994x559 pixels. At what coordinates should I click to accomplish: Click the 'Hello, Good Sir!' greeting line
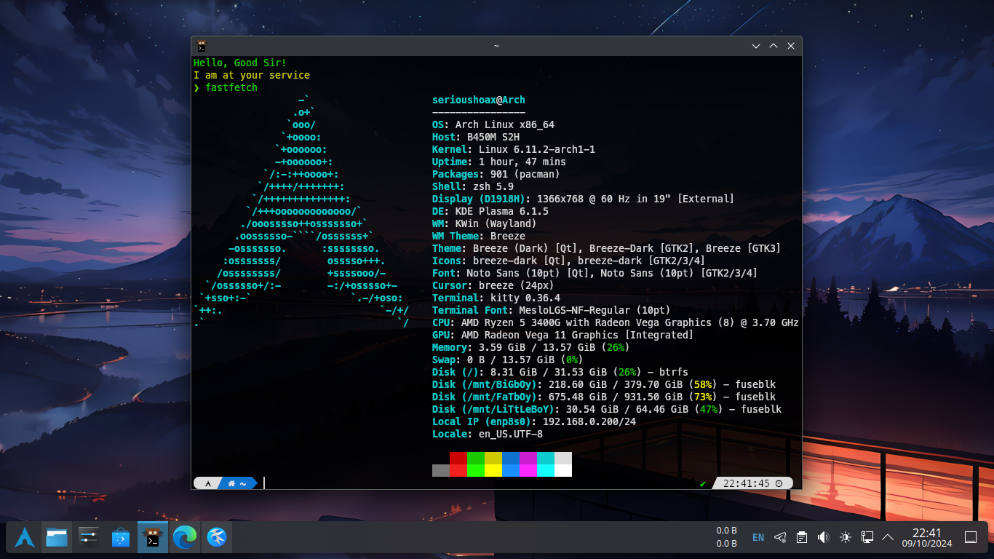[x=240, y=63]
